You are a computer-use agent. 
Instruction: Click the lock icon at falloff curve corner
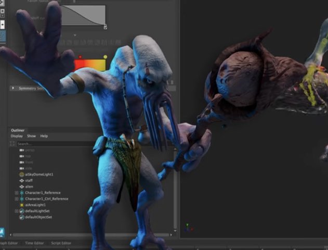[105, 27]
